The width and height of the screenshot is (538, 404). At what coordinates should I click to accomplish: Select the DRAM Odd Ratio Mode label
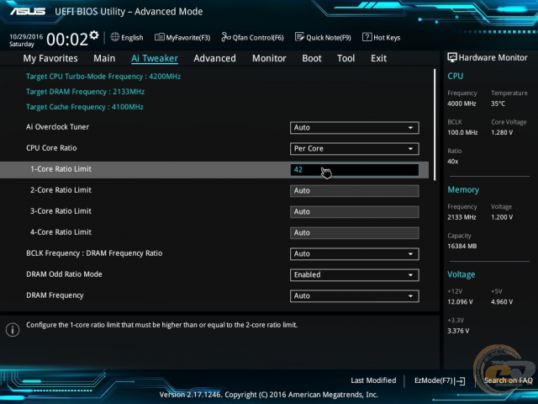[x=64, y=274]
